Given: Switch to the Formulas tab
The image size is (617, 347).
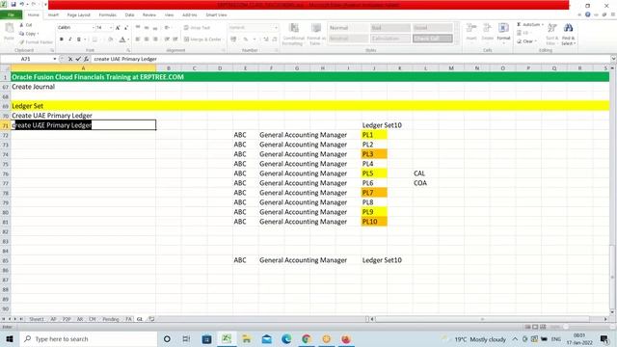Looking at the screenshot, I should point(107,15).
